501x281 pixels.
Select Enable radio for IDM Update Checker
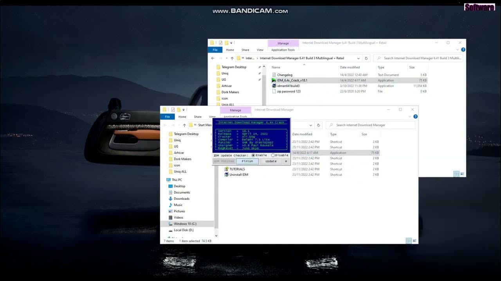pyautogui.click(x=253, y=155)
